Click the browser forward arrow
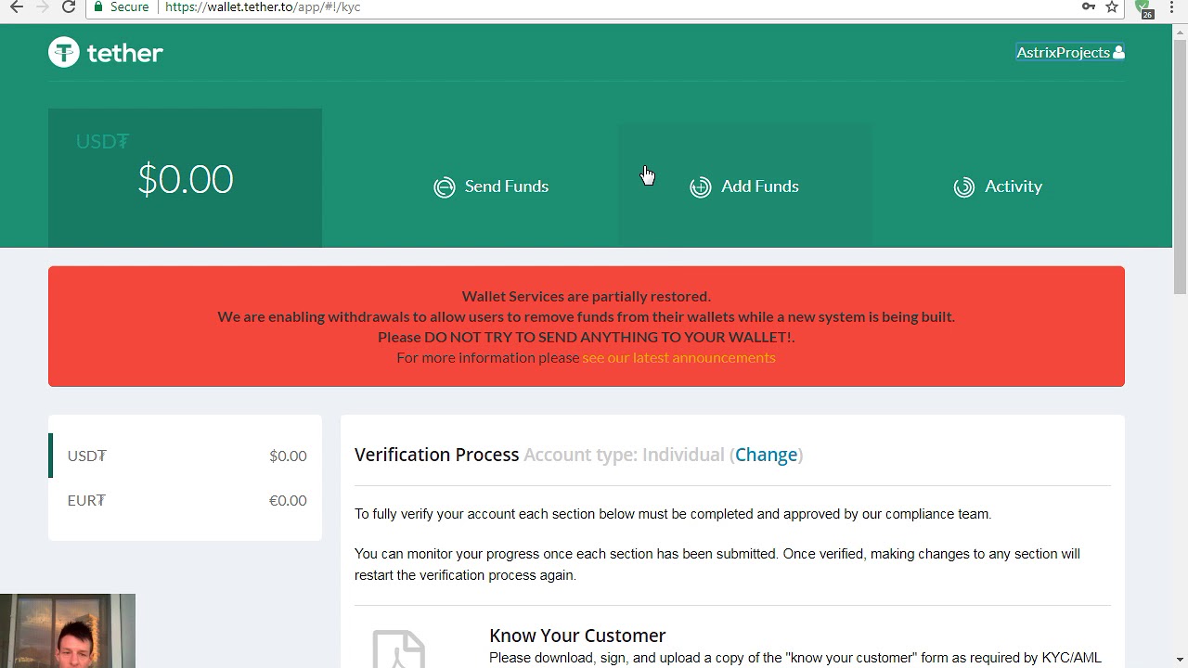 point(43,6)
